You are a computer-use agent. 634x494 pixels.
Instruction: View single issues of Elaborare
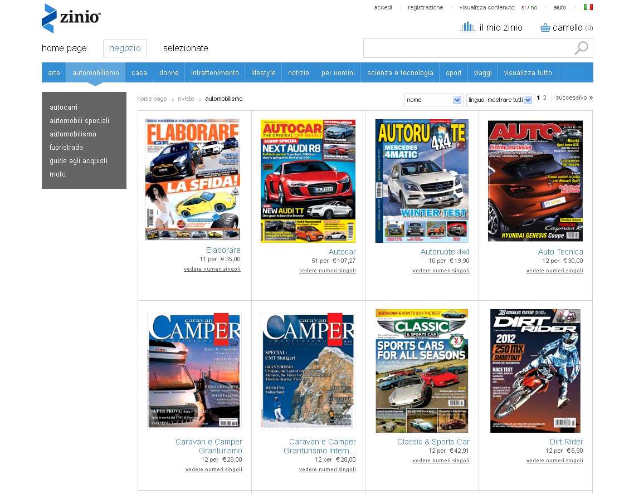click(212, 269)
